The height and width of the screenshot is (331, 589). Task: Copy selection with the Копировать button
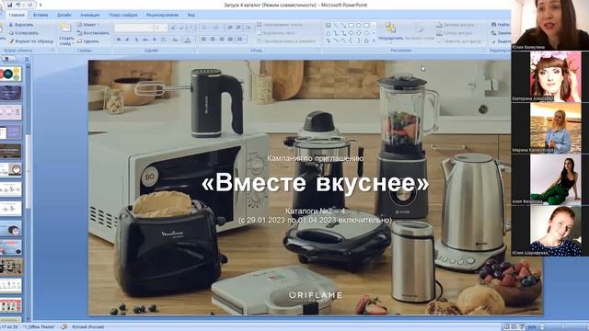(x=23, y=33)
